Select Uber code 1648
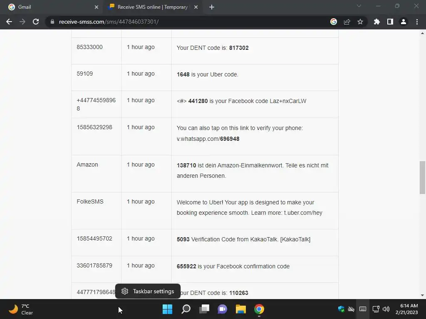The height and width of the screenshot is (319, 426). 183,74
